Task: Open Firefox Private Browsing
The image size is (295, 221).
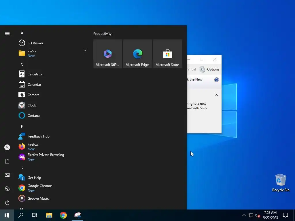Action: 53,157
